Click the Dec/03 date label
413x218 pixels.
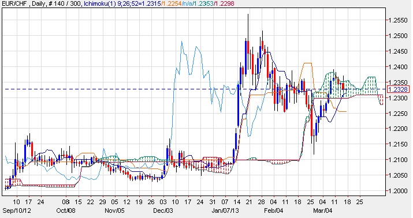[x=163, y=211]
